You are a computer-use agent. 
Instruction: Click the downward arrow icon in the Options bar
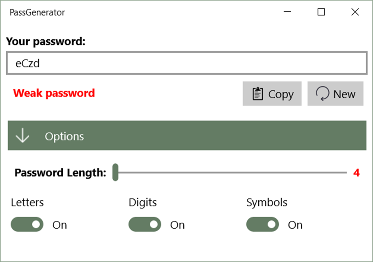coord(22,135)
